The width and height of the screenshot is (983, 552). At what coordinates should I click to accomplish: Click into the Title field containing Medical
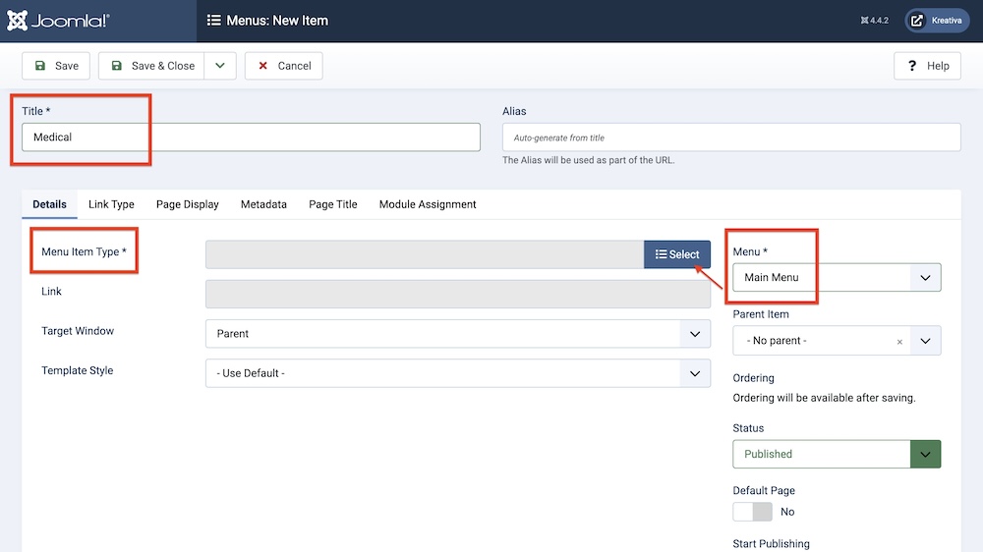(x=251, y=138)
